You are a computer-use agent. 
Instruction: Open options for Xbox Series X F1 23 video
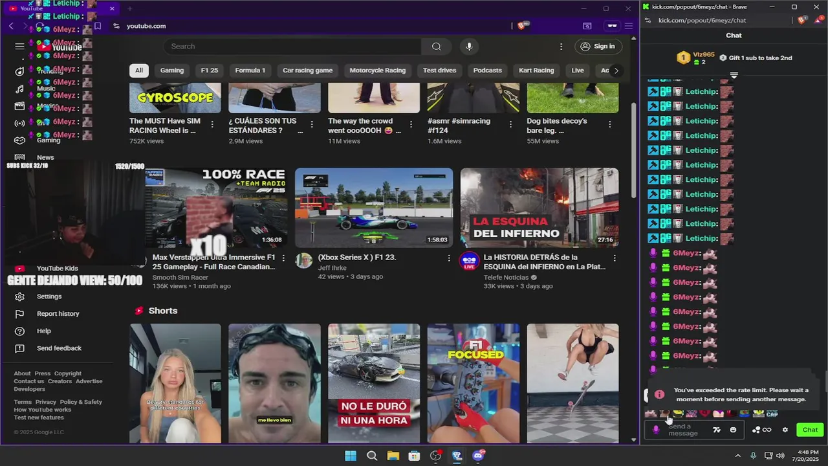click(x=449, y=258)
